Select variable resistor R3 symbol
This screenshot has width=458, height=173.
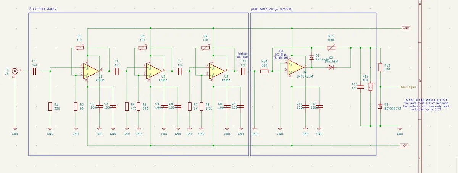[x=79, y=48]
